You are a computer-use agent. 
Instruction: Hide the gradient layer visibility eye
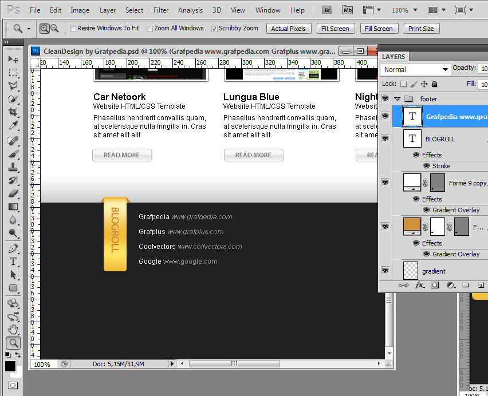tap(385, 270)
